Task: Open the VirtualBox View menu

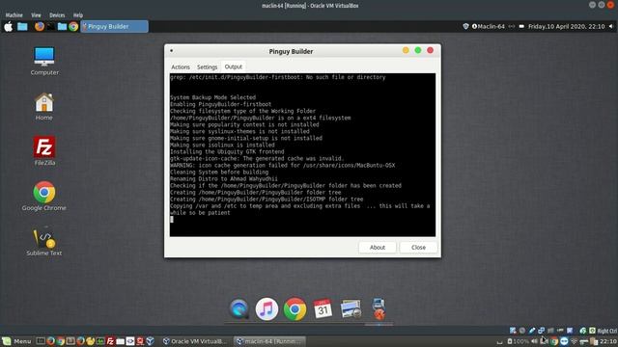Action: [36, 15]
